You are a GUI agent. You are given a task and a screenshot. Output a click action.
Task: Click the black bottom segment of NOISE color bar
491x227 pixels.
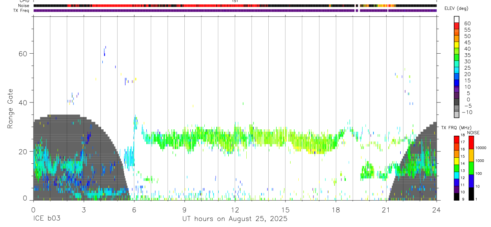pyautogui.click(x=471, y=193)
